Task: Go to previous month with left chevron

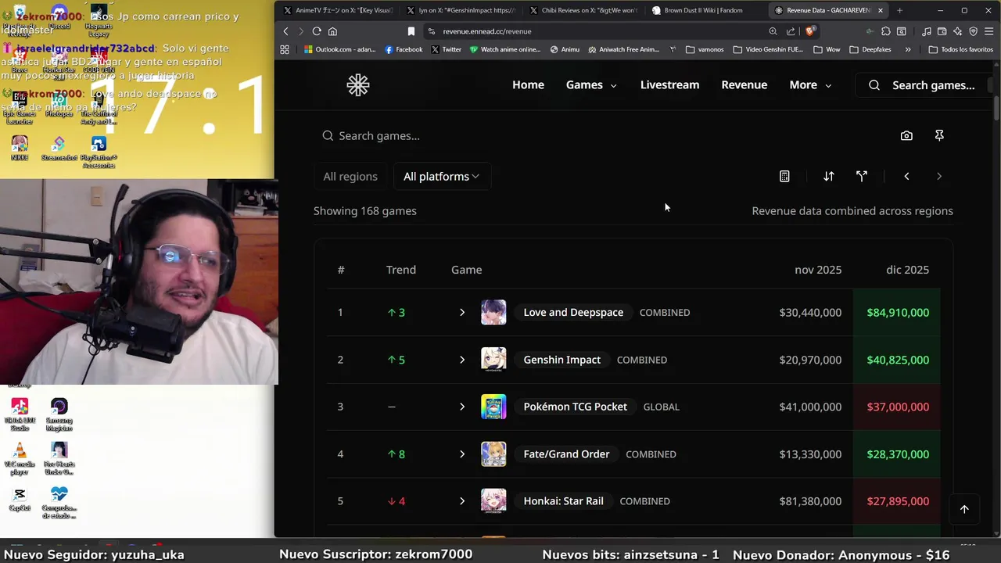Action: coord(906,176)
